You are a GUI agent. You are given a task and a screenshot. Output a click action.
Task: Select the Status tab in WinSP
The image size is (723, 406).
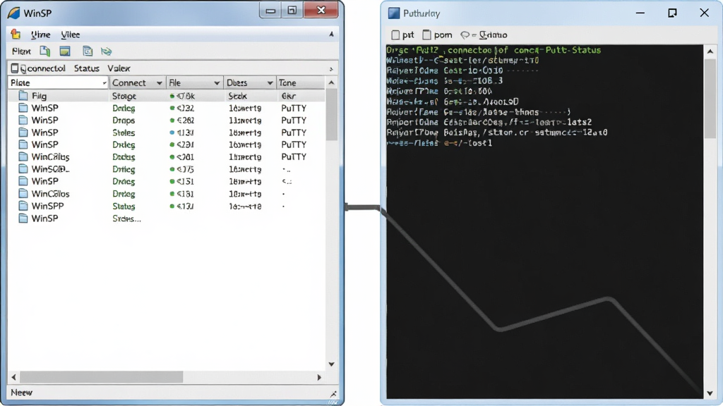[87, 68]
